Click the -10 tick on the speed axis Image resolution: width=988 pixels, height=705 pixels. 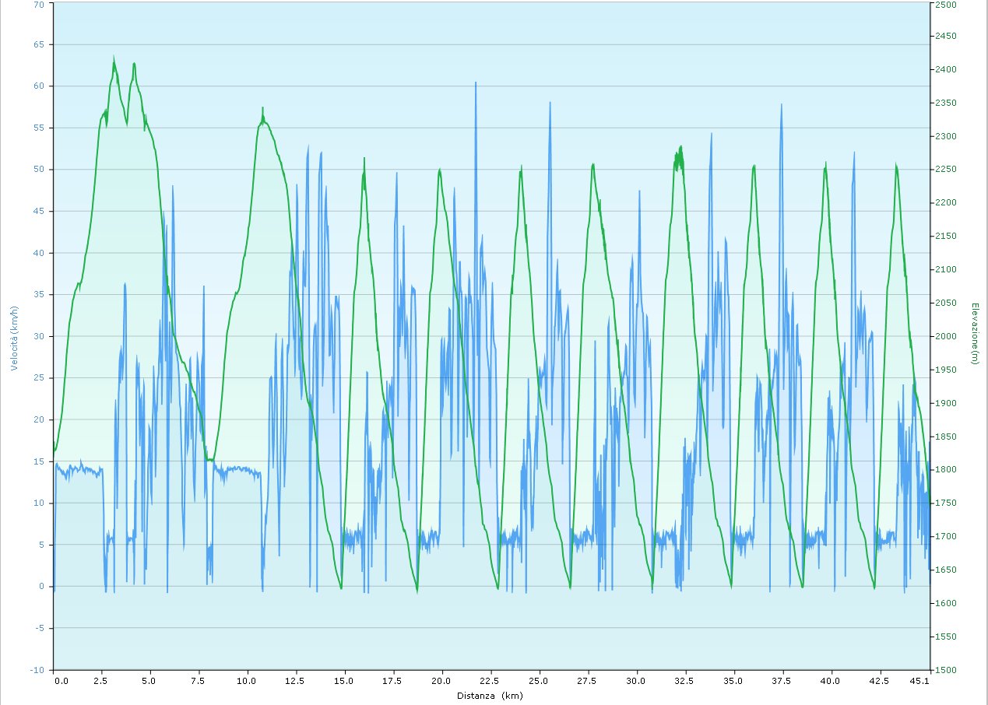[36, 670]
